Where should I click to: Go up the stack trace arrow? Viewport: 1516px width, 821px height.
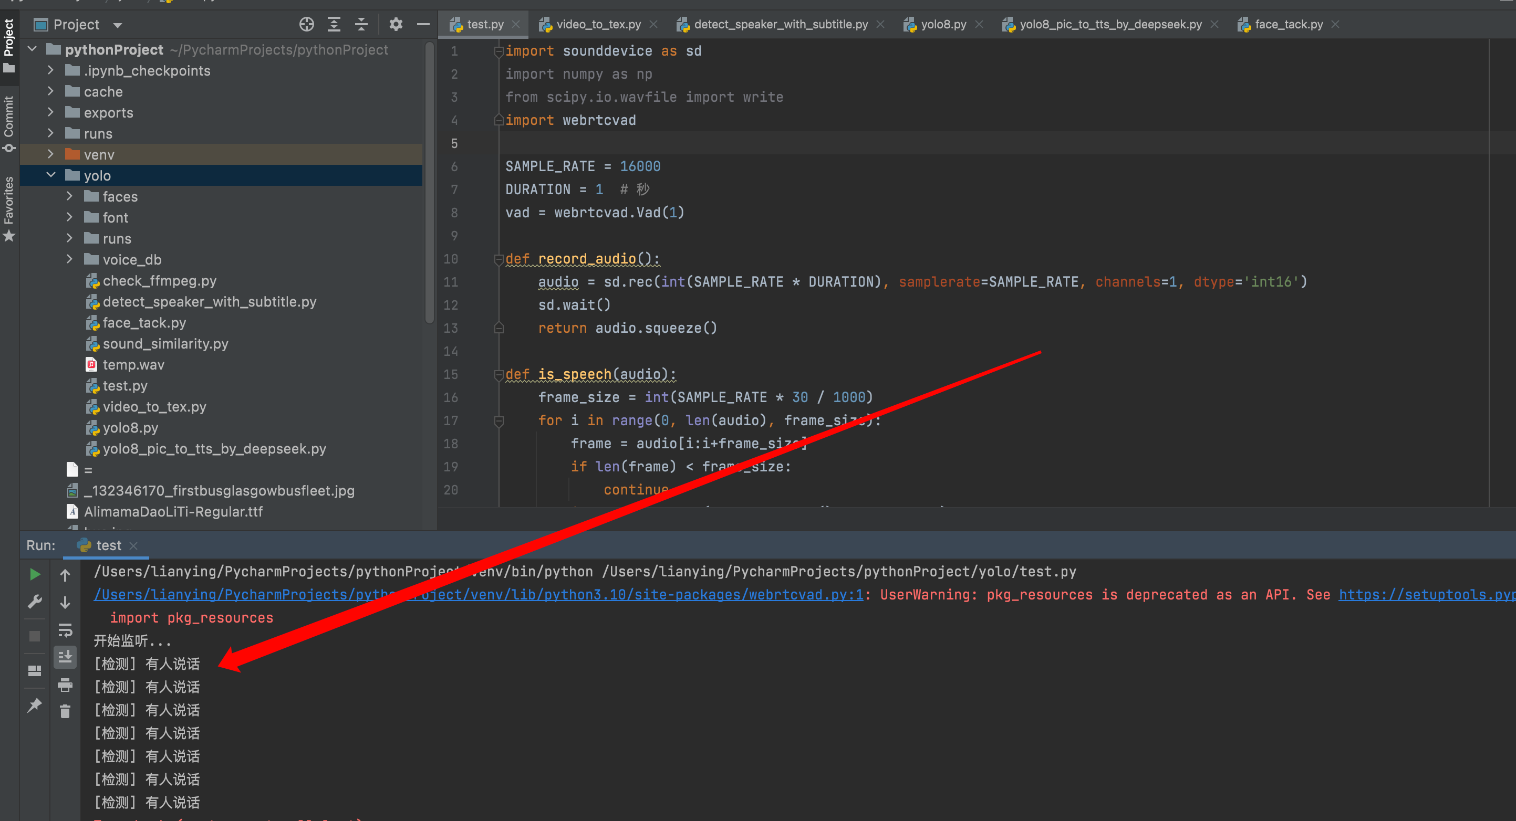65,575
